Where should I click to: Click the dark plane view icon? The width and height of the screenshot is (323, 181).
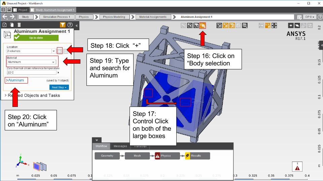(x=297, y=26)
